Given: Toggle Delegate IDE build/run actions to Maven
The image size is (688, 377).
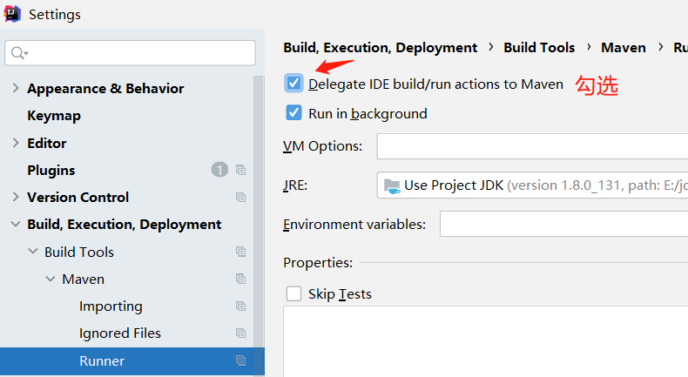Looking at the screenshot, I should tap(294, 84).
